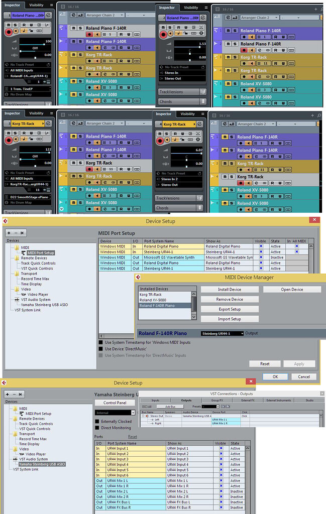Click MIDI Port Setup icon in Yamaha device tree
The width and height of the screenshot is (326, 514).
[x=22, y=414]
